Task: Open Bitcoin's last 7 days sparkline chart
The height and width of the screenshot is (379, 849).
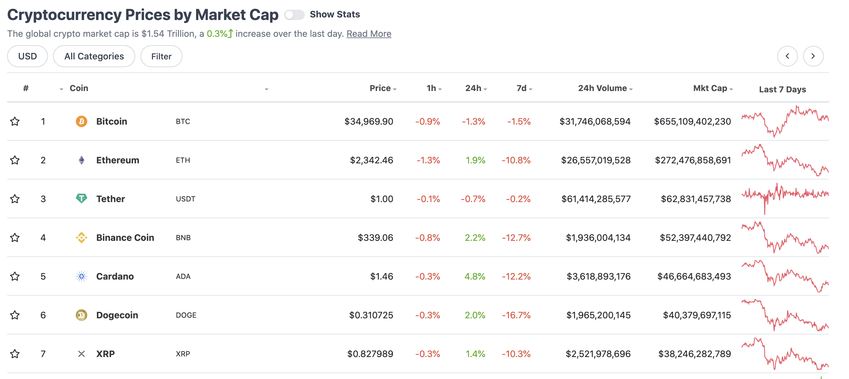Action: [x=784, y=121]
